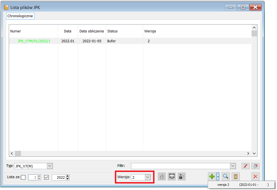This screenshot has height=190, width=277.
Task: Click the Status column header
Action: 124,31
